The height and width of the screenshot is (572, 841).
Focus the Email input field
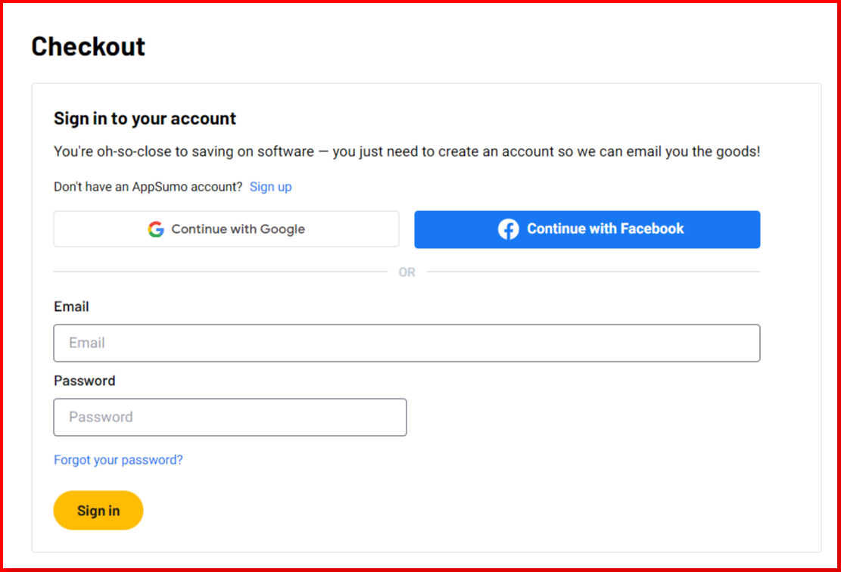406,343
